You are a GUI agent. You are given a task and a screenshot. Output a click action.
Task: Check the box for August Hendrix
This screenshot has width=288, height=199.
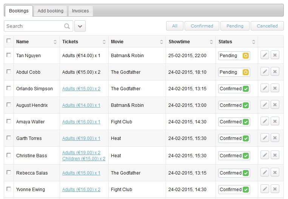(x=9, y=105)
